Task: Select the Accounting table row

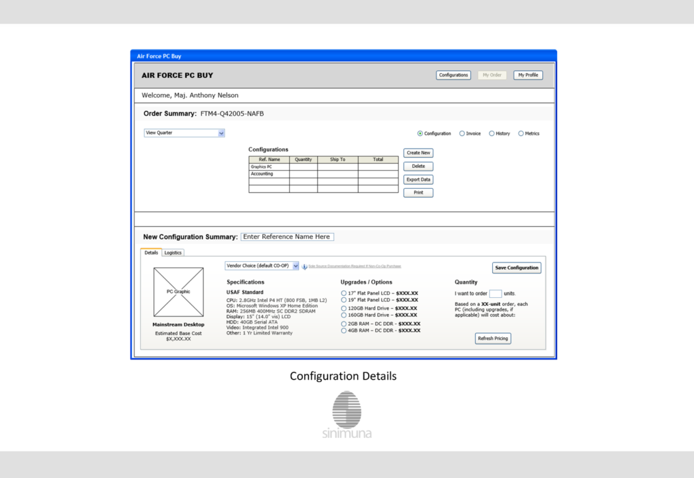Action: click(x=323, y=174)
